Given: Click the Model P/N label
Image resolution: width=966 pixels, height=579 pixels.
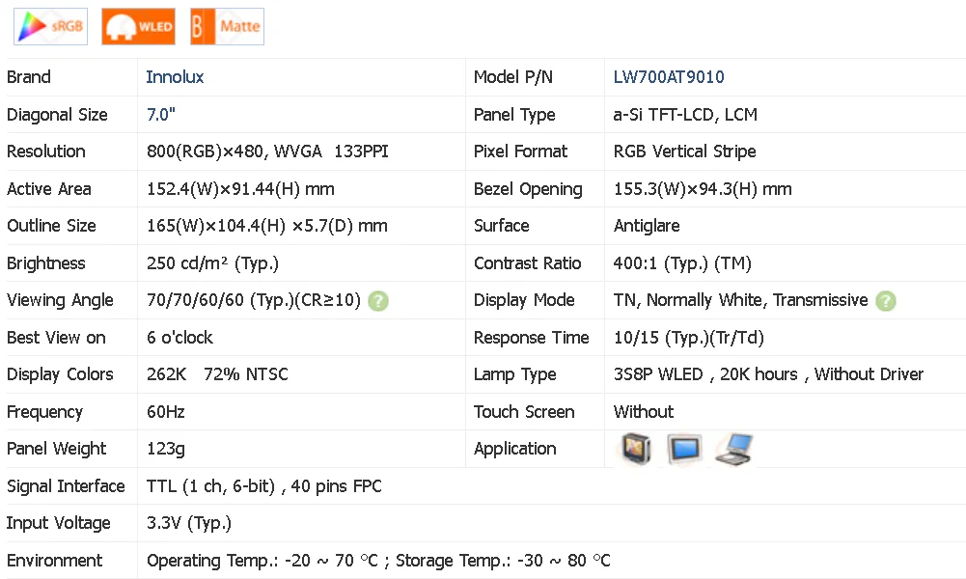Looking at the screenshot, I should (513, 77).
